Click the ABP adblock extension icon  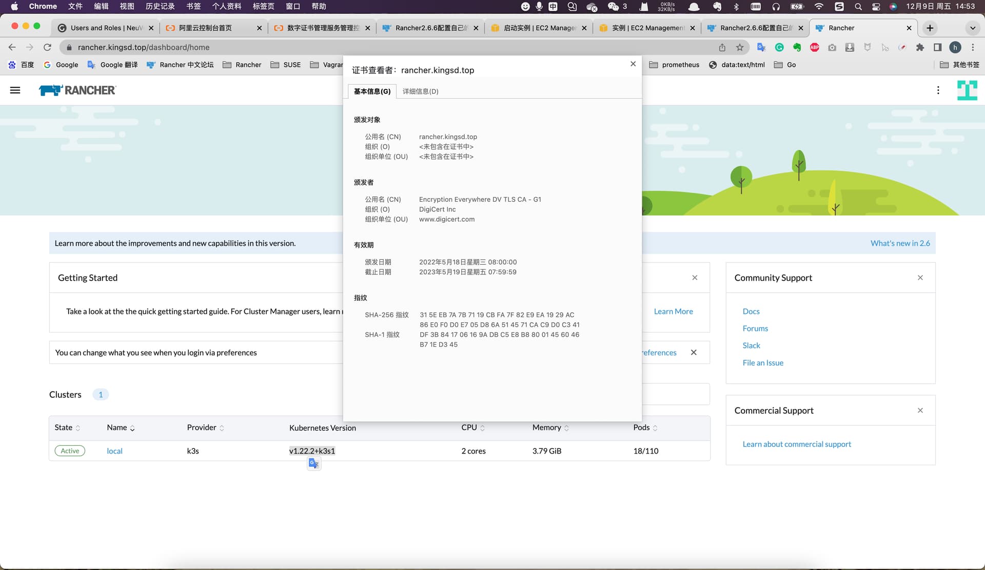point(815,47)
